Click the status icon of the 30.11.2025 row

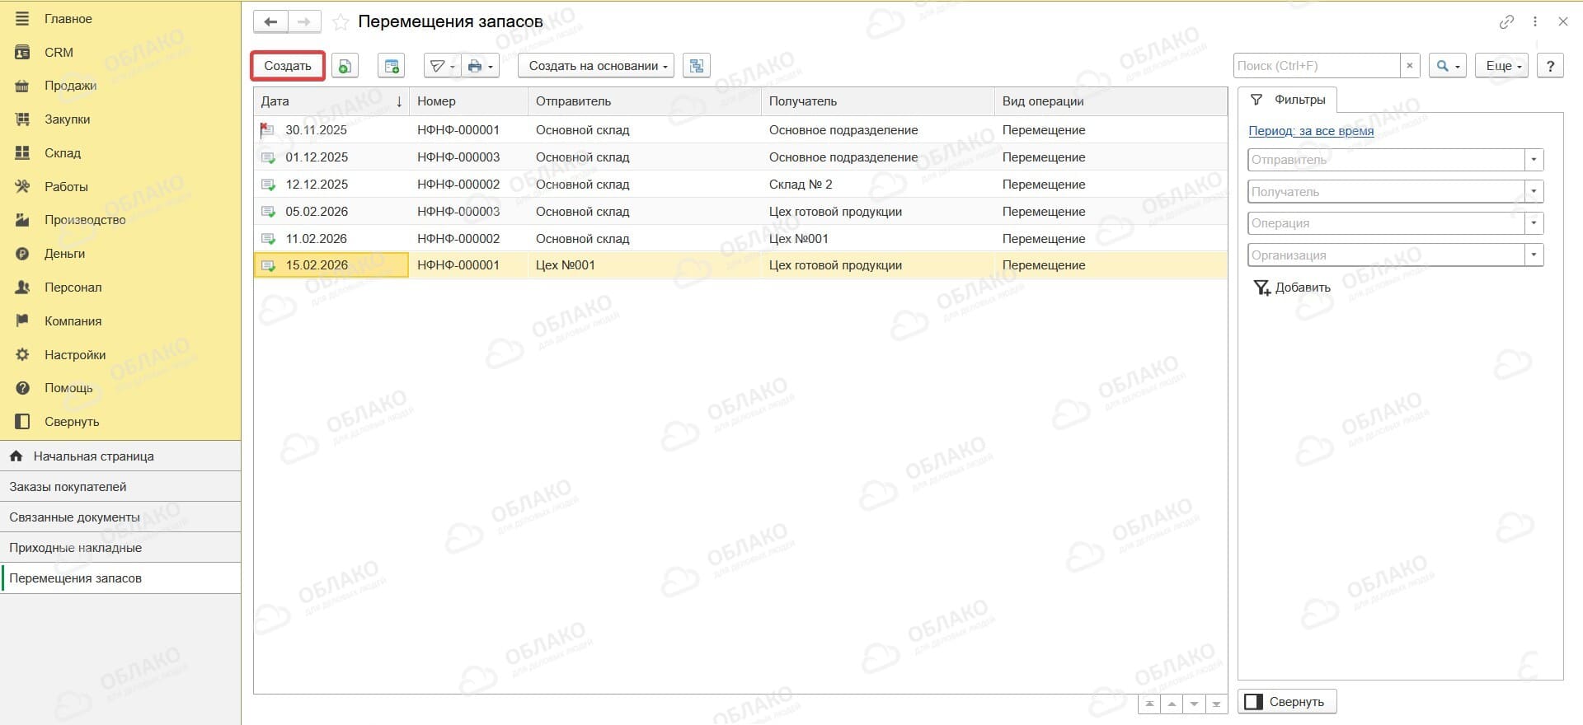coord(267,130)
